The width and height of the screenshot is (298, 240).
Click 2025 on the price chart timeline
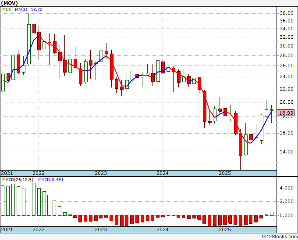(225, 173)
